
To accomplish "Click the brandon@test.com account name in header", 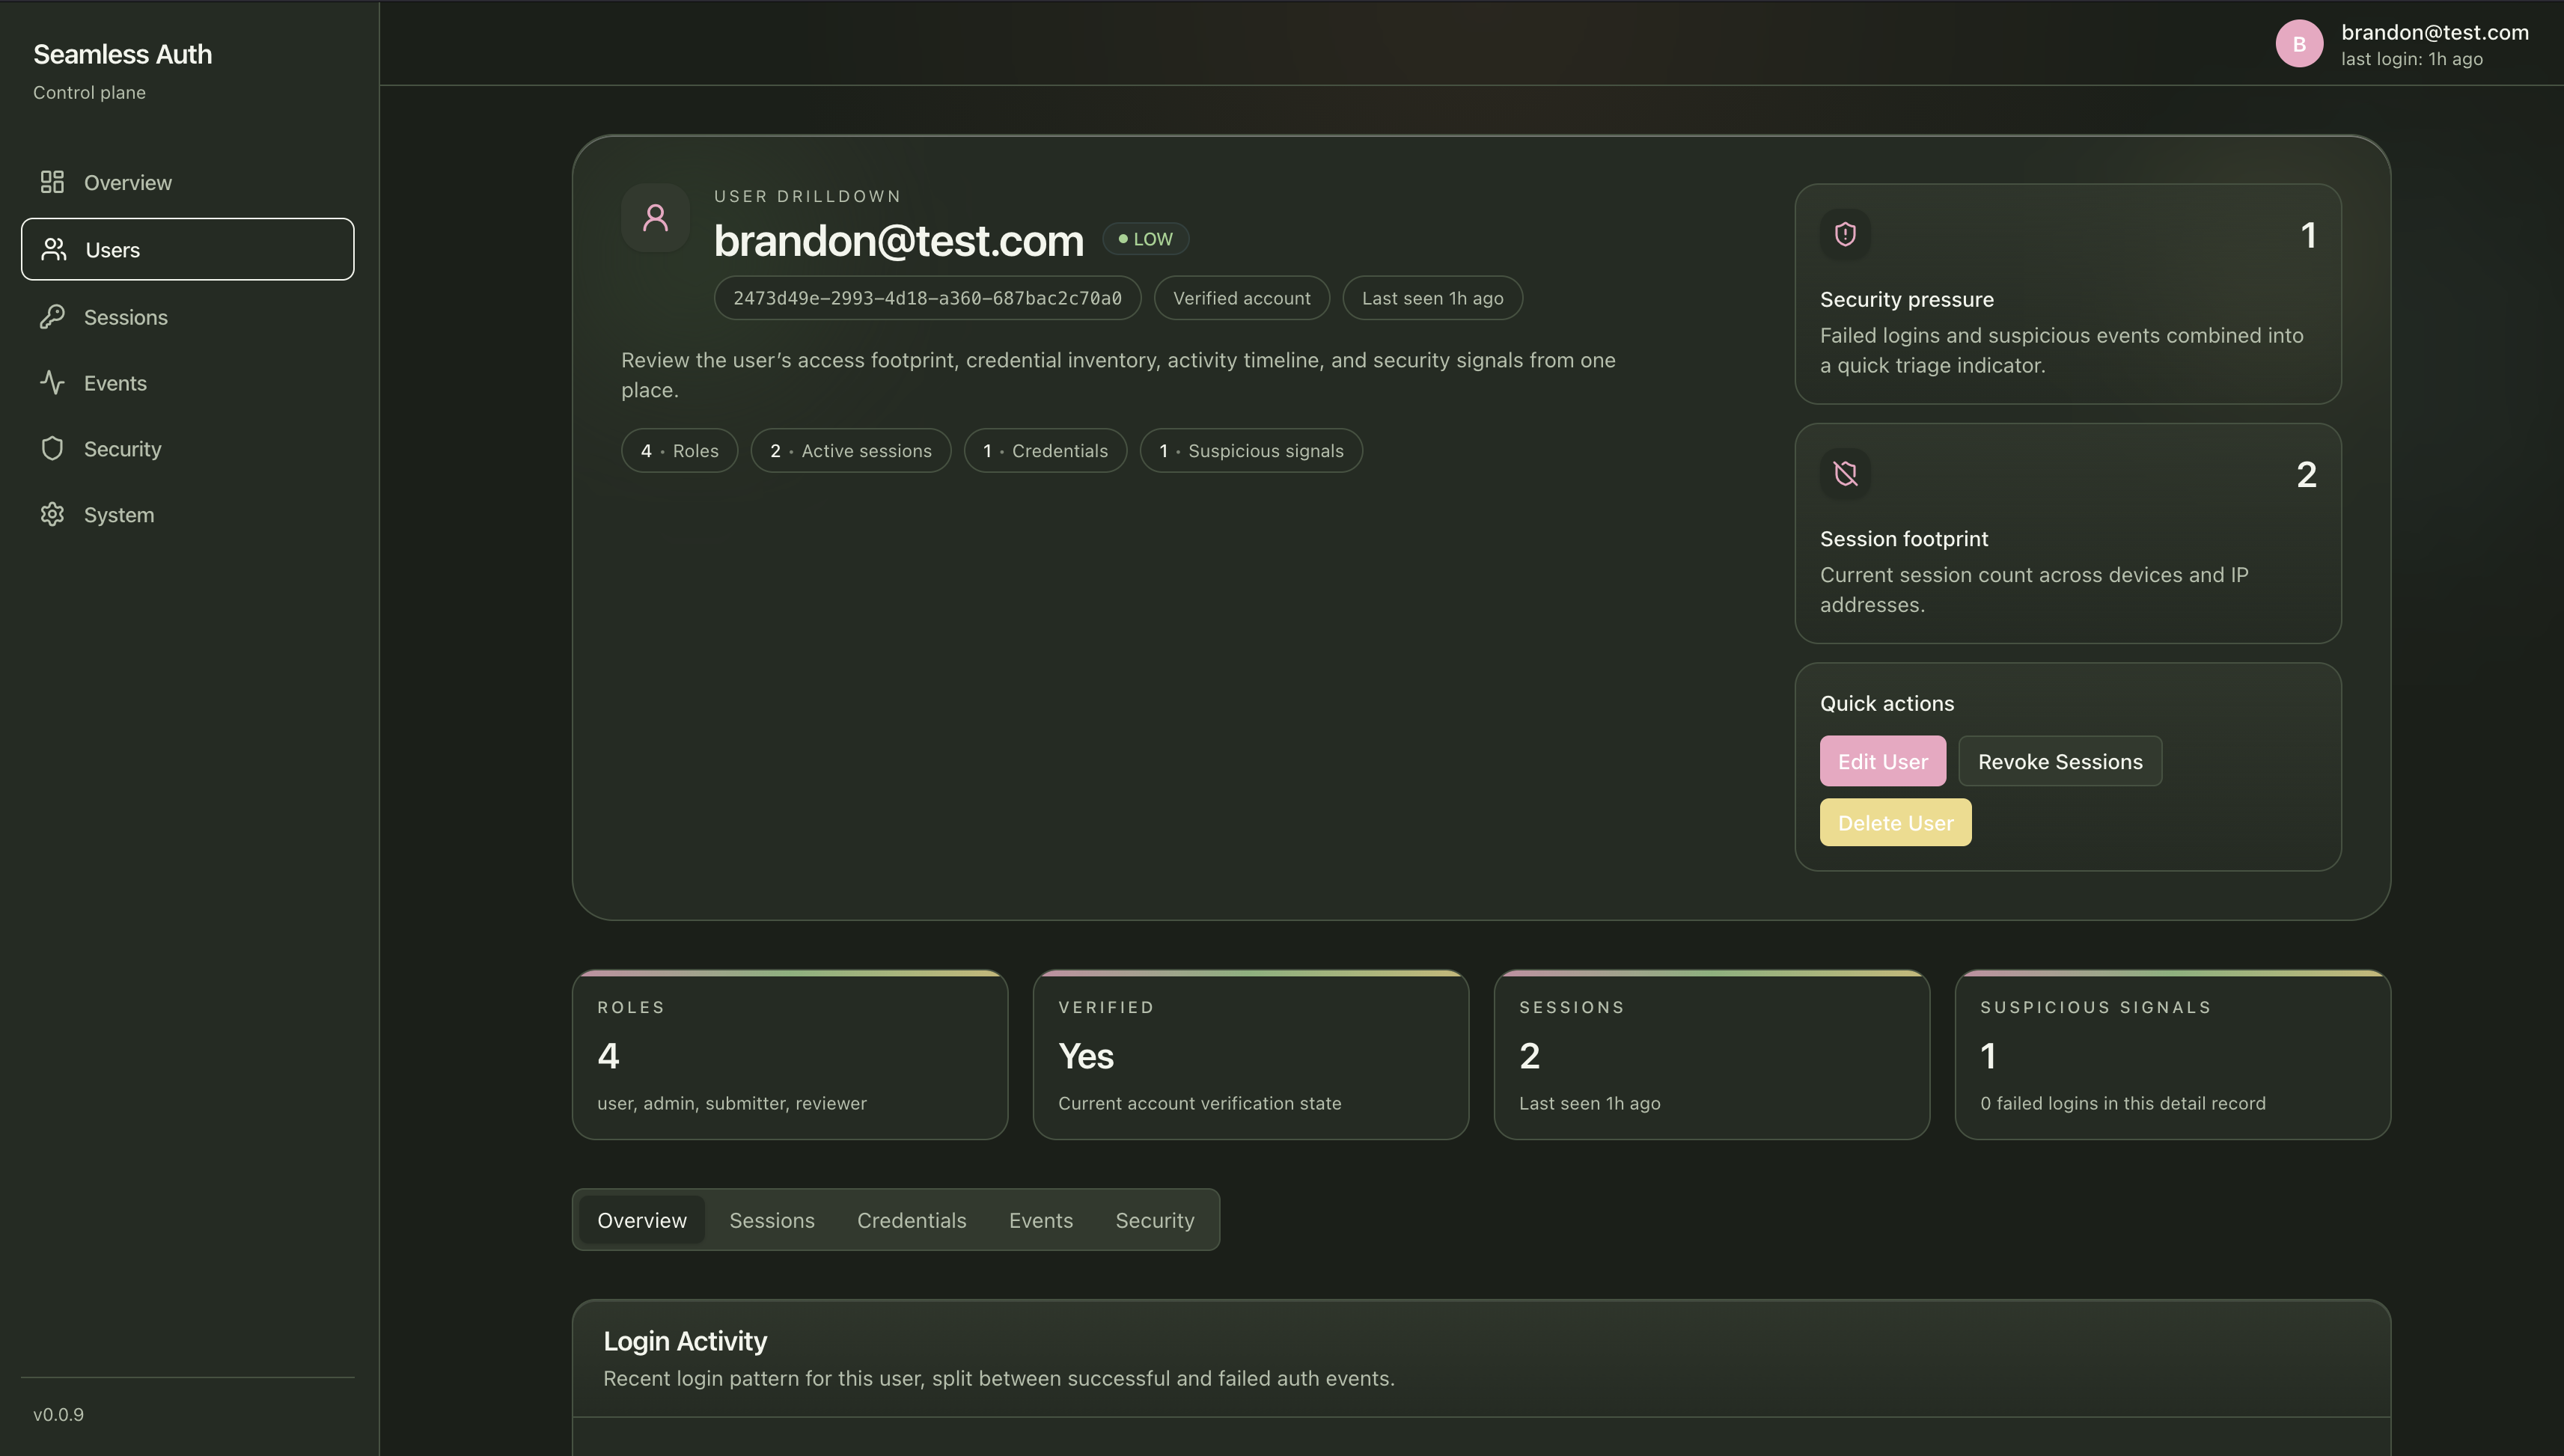I will pos(2434,32).
